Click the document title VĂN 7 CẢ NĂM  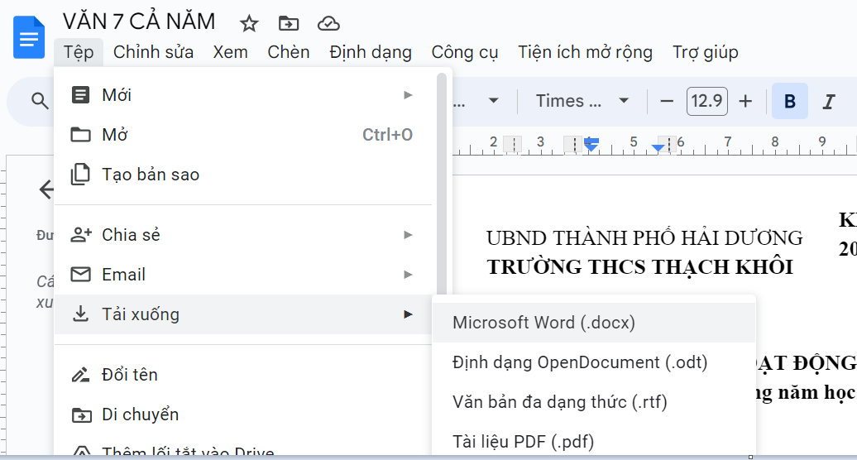click(x=139, y=22)
